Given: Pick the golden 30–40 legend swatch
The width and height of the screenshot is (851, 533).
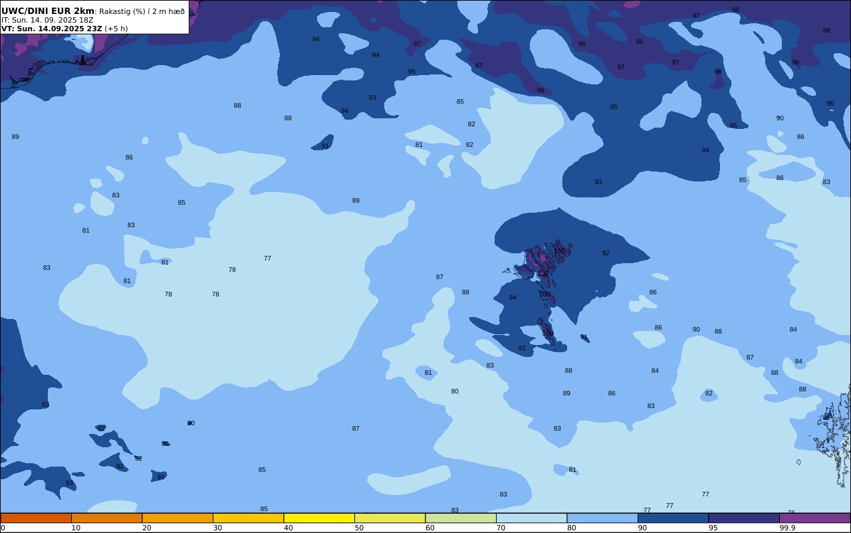Looking at the screenshot, I should (x=248, y=518).
